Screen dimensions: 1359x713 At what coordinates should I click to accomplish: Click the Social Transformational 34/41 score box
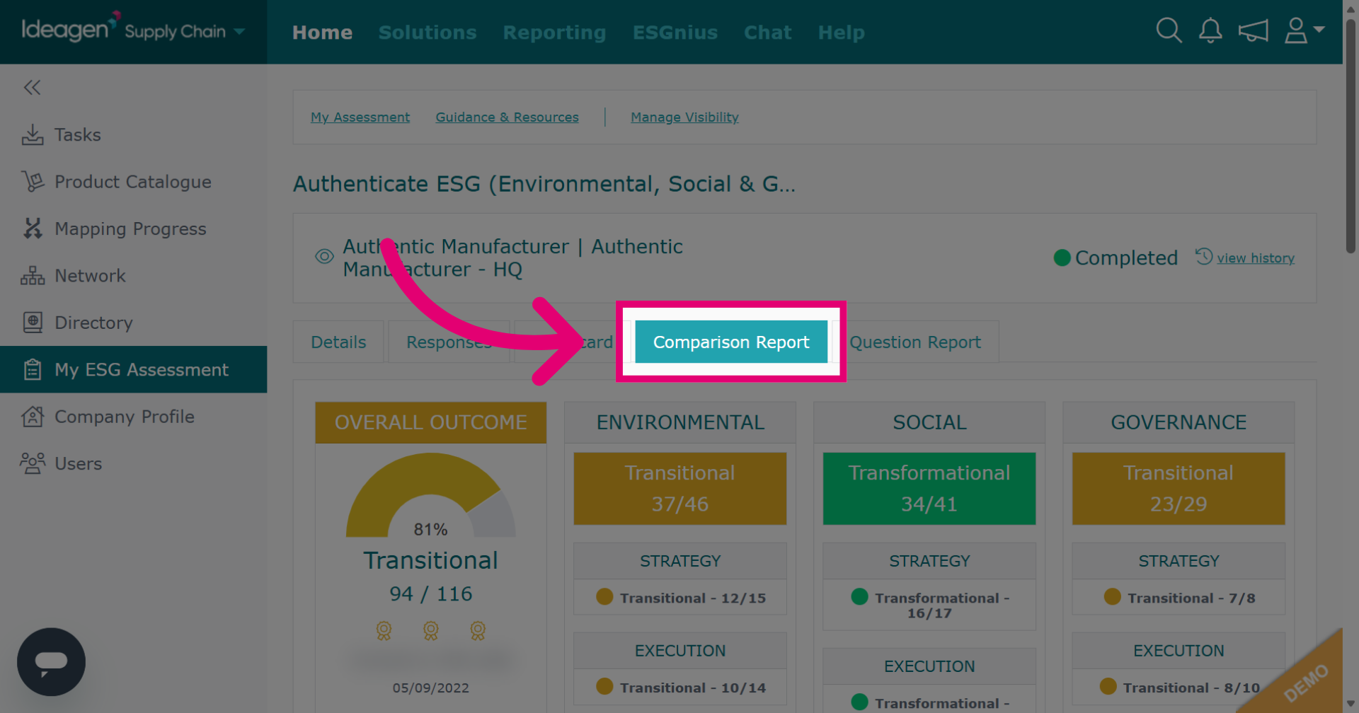pyautogui.click(x=929, y=488)
